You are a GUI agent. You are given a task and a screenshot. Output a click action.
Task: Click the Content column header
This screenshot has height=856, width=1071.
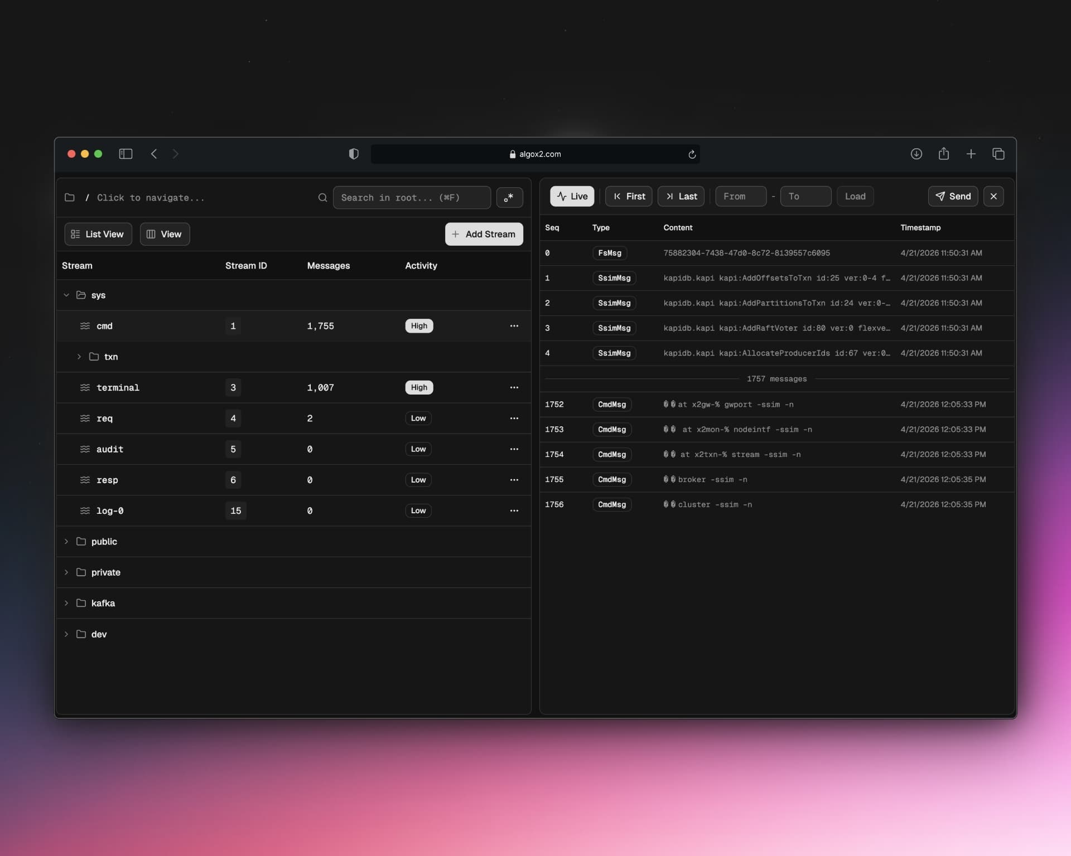pyautogui.click(x=678, y=227)
